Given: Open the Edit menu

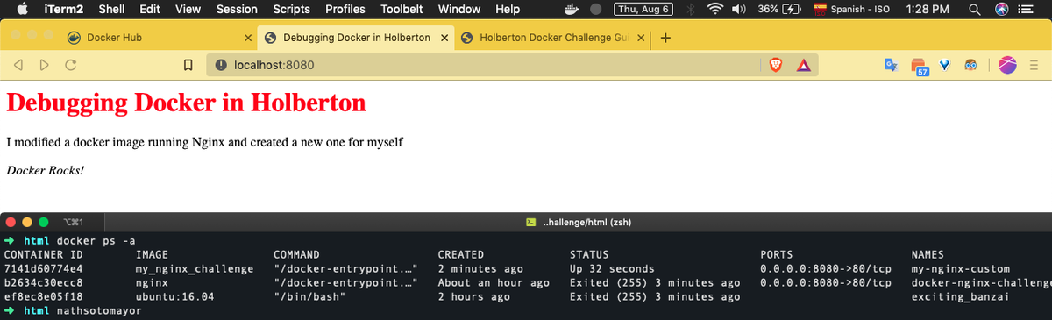Looking at the screenshot, I should pyautogui.click(x=151, y=9).
